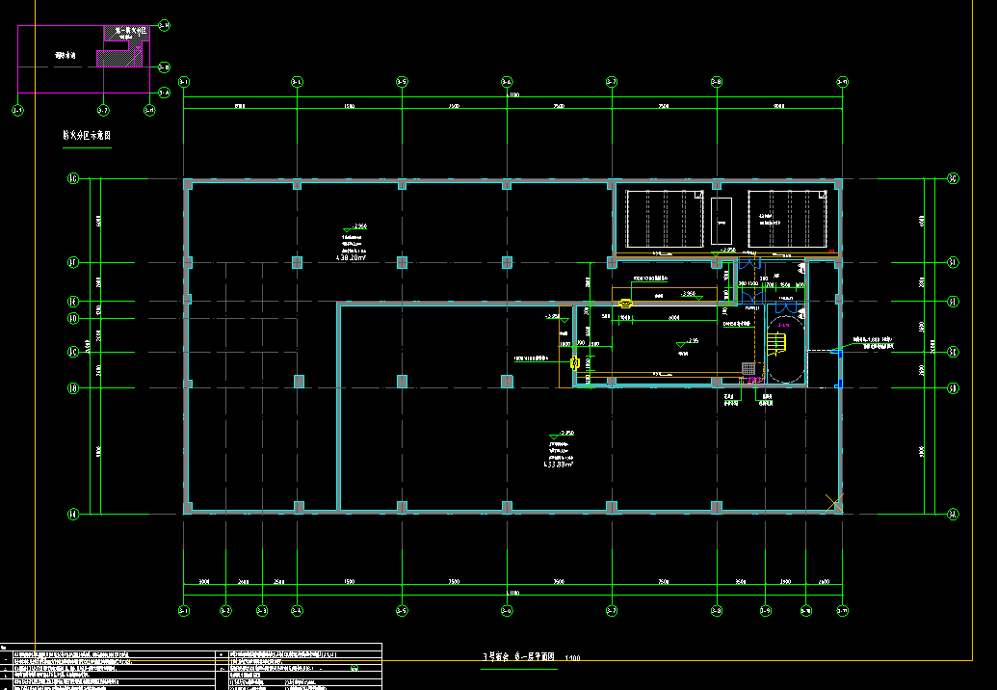This screenshot has height=690, width=997.
Task: Click the yellow staircase symbol
Action: point(776,342)
